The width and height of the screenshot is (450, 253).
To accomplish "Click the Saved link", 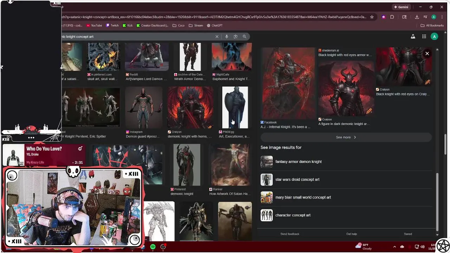I will point(408,234).
